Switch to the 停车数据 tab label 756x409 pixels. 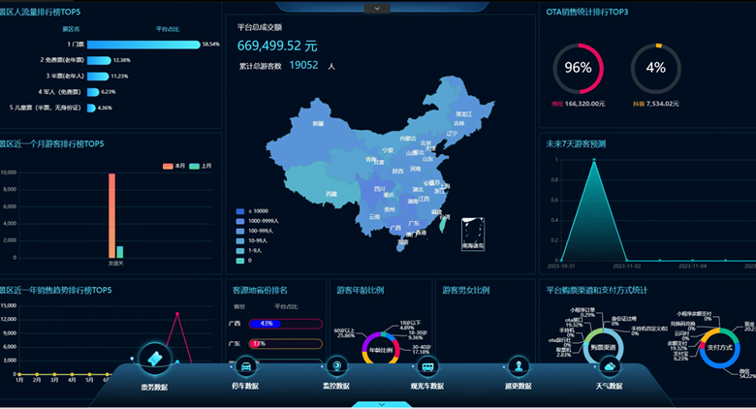pos(246,386)
